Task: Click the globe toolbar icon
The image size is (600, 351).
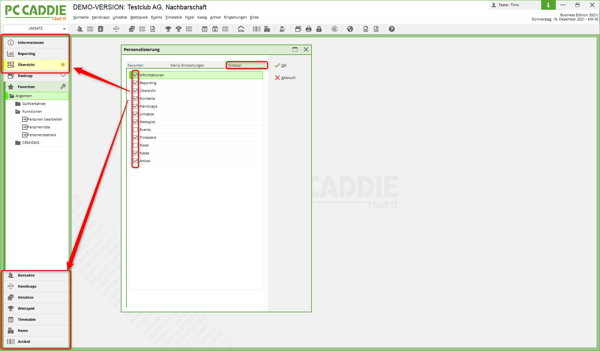Action: [350, 29]
